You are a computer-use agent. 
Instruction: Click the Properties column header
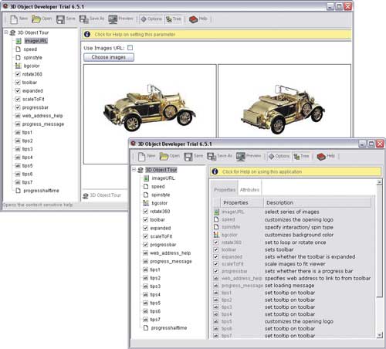coord(242,202)
